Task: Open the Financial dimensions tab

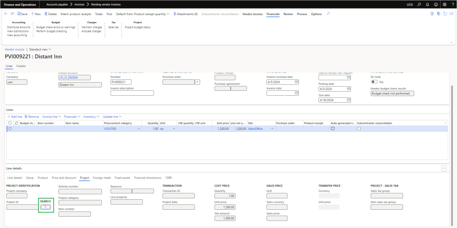Action: point(147,177)
